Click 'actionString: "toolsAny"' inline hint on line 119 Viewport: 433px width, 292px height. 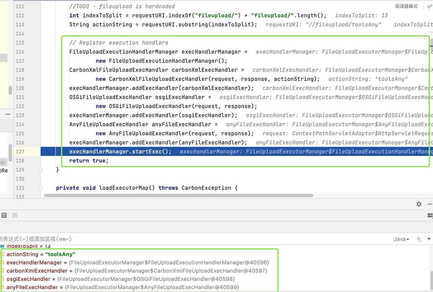click(x=368, y=79)
